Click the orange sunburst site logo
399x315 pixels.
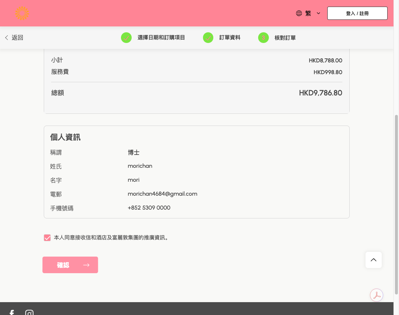point(22,13)
